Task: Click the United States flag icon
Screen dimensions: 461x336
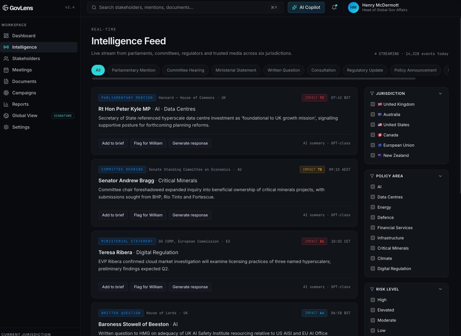Action: pos(380,125)
